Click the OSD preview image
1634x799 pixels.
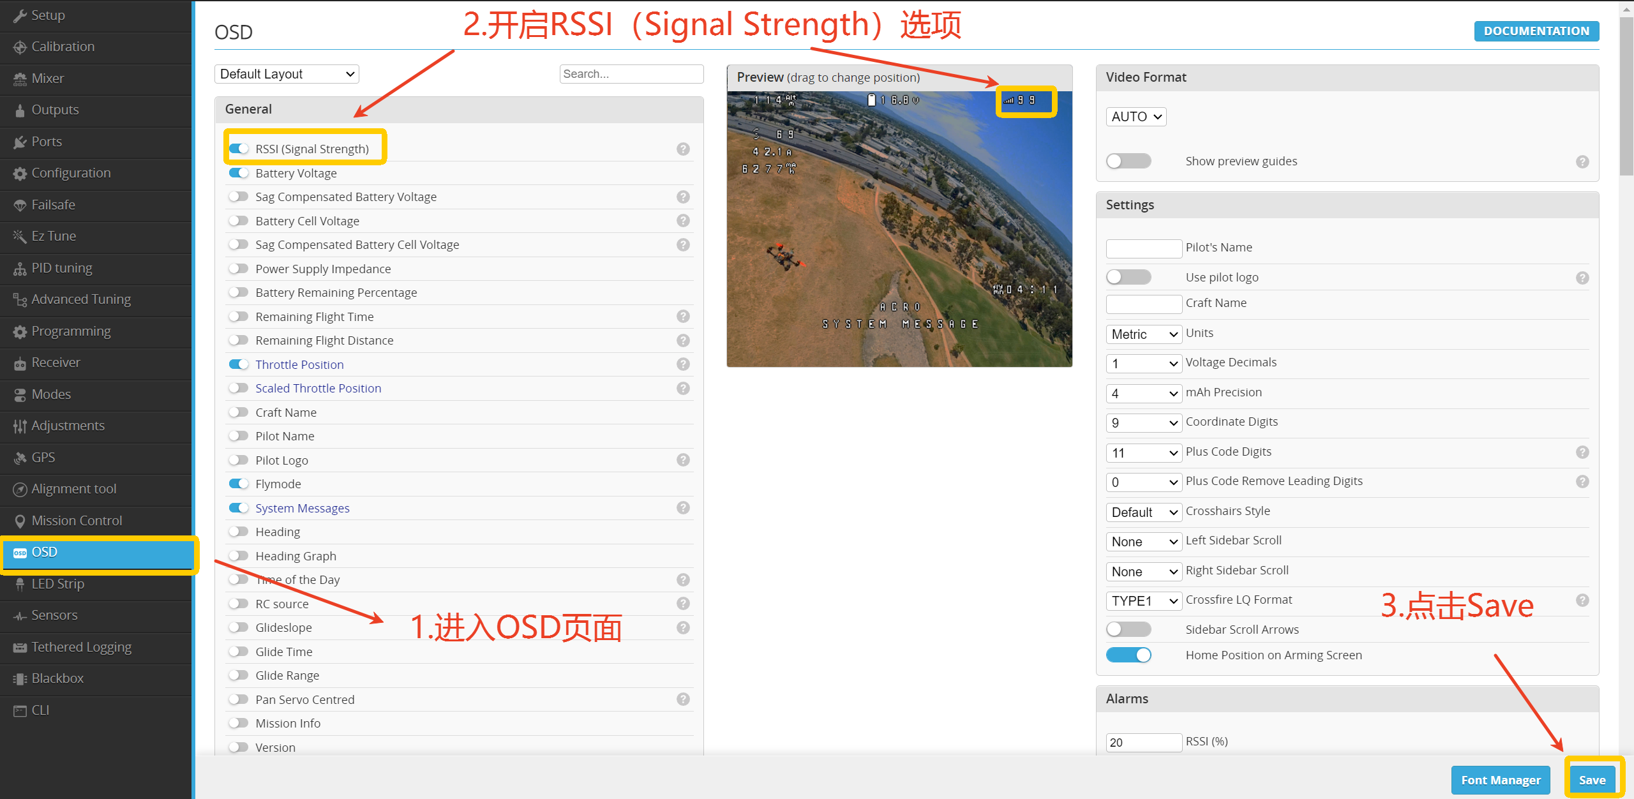(x=899, y=229)
